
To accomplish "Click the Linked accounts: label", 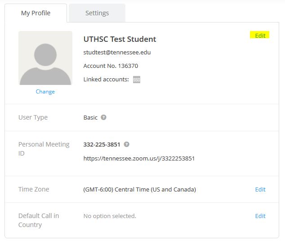I will click(106, 80).
